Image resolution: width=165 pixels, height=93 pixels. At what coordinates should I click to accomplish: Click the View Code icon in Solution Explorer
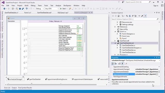139,16
